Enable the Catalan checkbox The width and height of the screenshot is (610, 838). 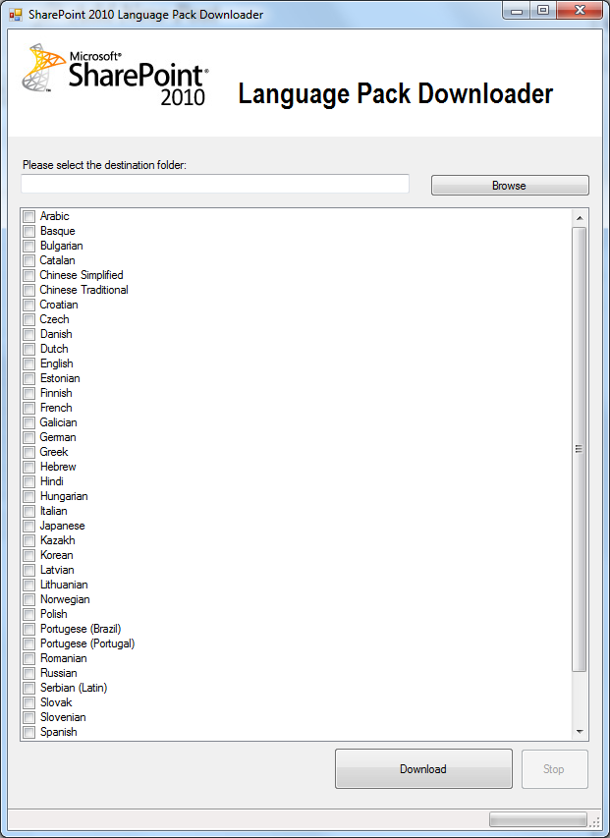point(29,260)
